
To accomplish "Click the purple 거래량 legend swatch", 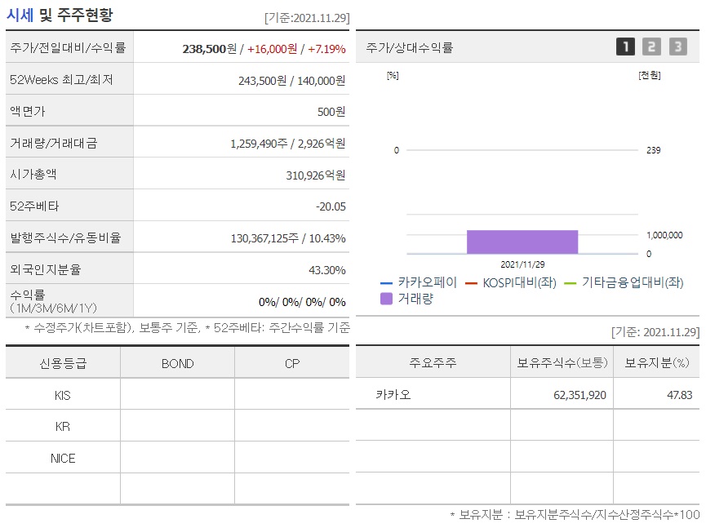I will coord(386,299).
